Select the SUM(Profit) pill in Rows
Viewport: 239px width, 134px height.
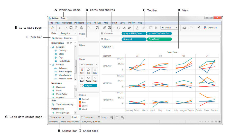[159, 39]
